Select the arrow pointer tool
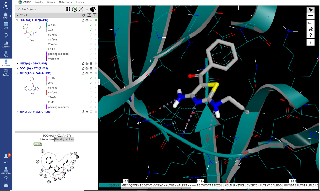The width and height of the screenshot is (320, 191). [311, 10]
